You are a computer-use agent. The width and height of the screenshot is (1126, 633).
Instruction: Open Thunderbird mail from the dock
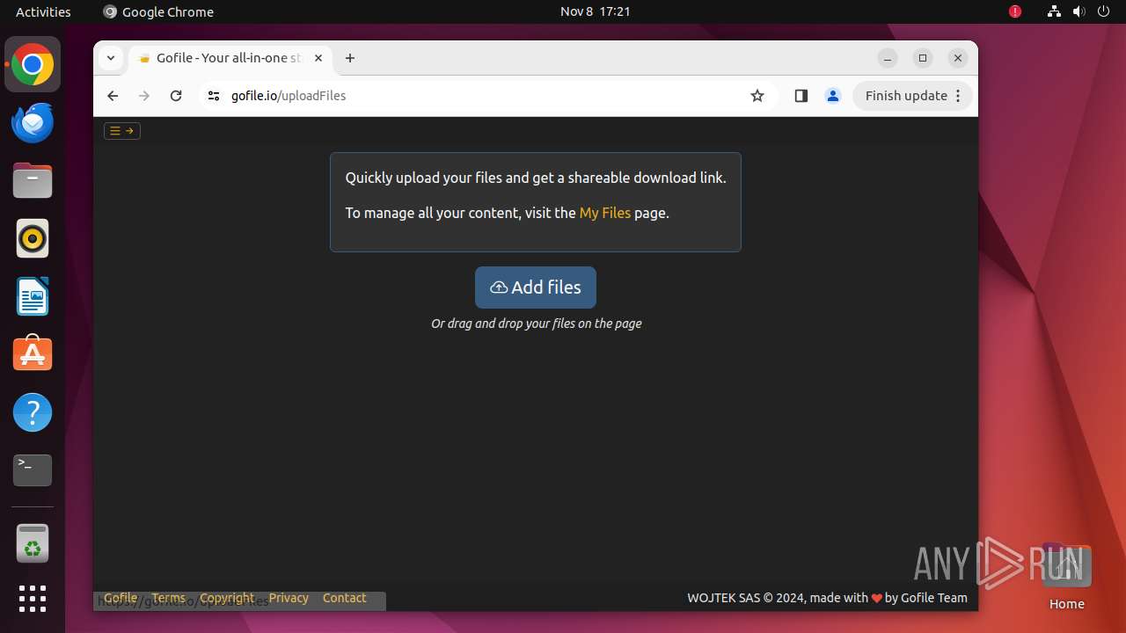point(33,123)
